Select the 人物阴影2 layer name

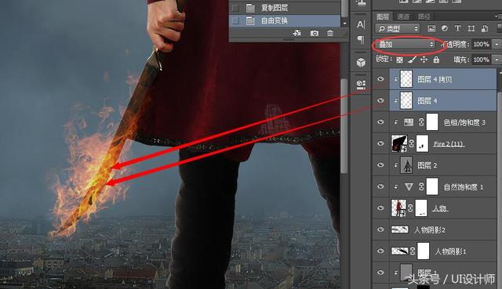pos(429,229)
